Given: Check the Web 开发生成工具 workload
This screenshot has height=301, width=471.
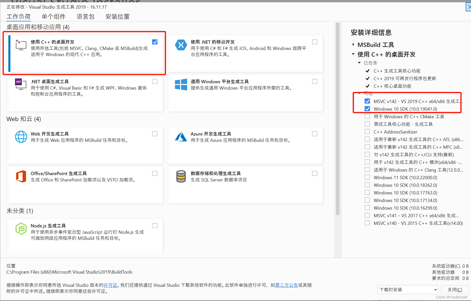Looking at the screenshot, I should click(155, 134).
